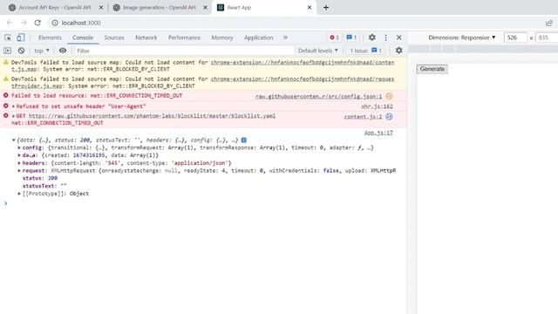Open the Default levels dropdown
Viewport: 558px width, 314px height.
pyautogui.click(x=317, y=51)
